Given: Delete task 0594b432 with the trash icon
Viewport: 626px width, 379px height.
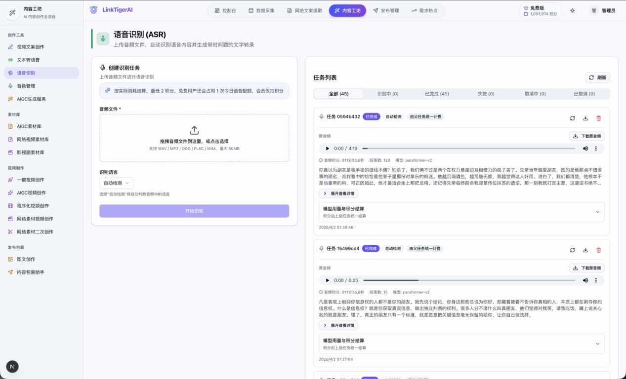Looking at the screenshot, I should 598,118.
